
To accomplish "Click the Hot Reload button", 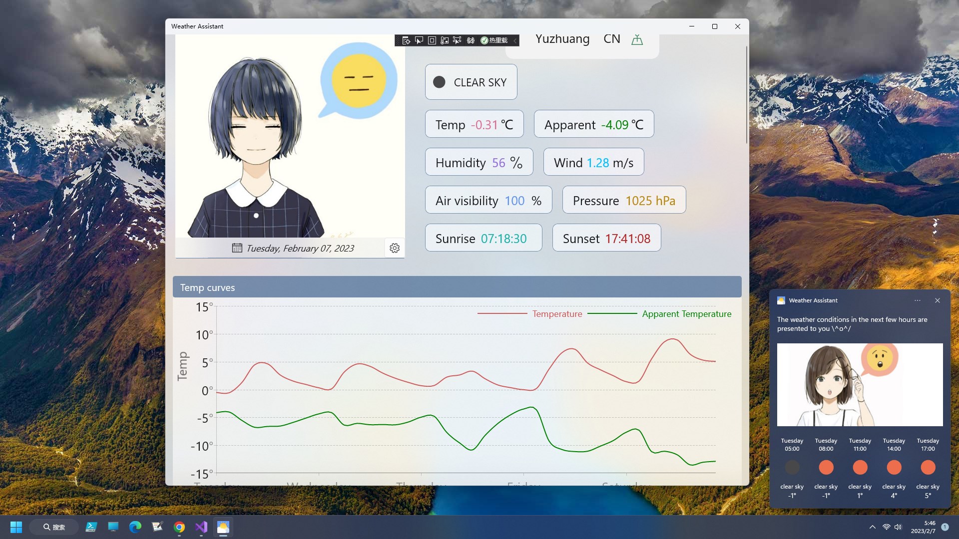I will pos(494,40).
